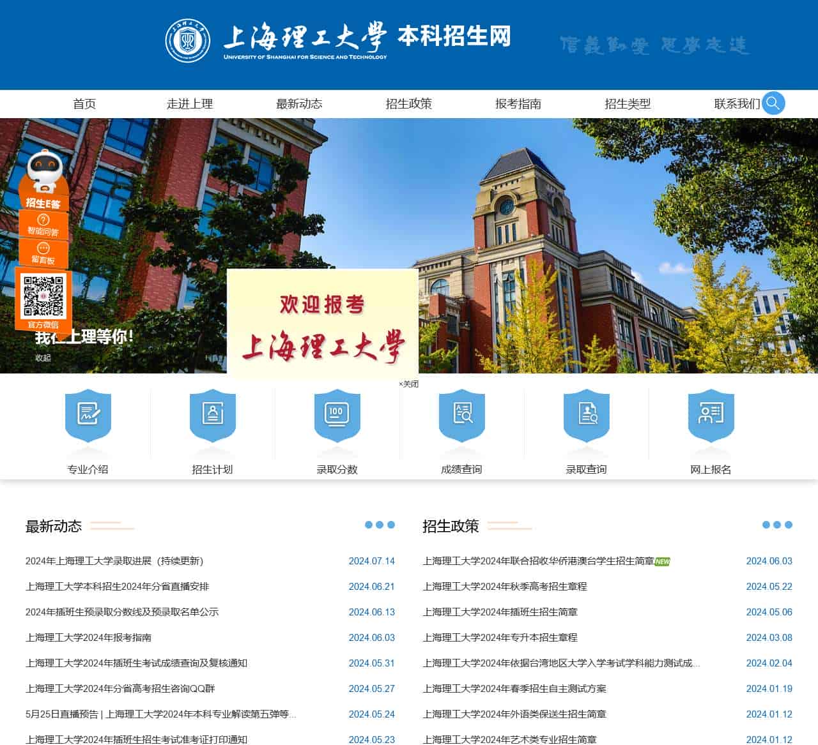The image size is (818, 745).
Task: Open the 招生计划 shield icon
Action: click(x=212, y=418)
